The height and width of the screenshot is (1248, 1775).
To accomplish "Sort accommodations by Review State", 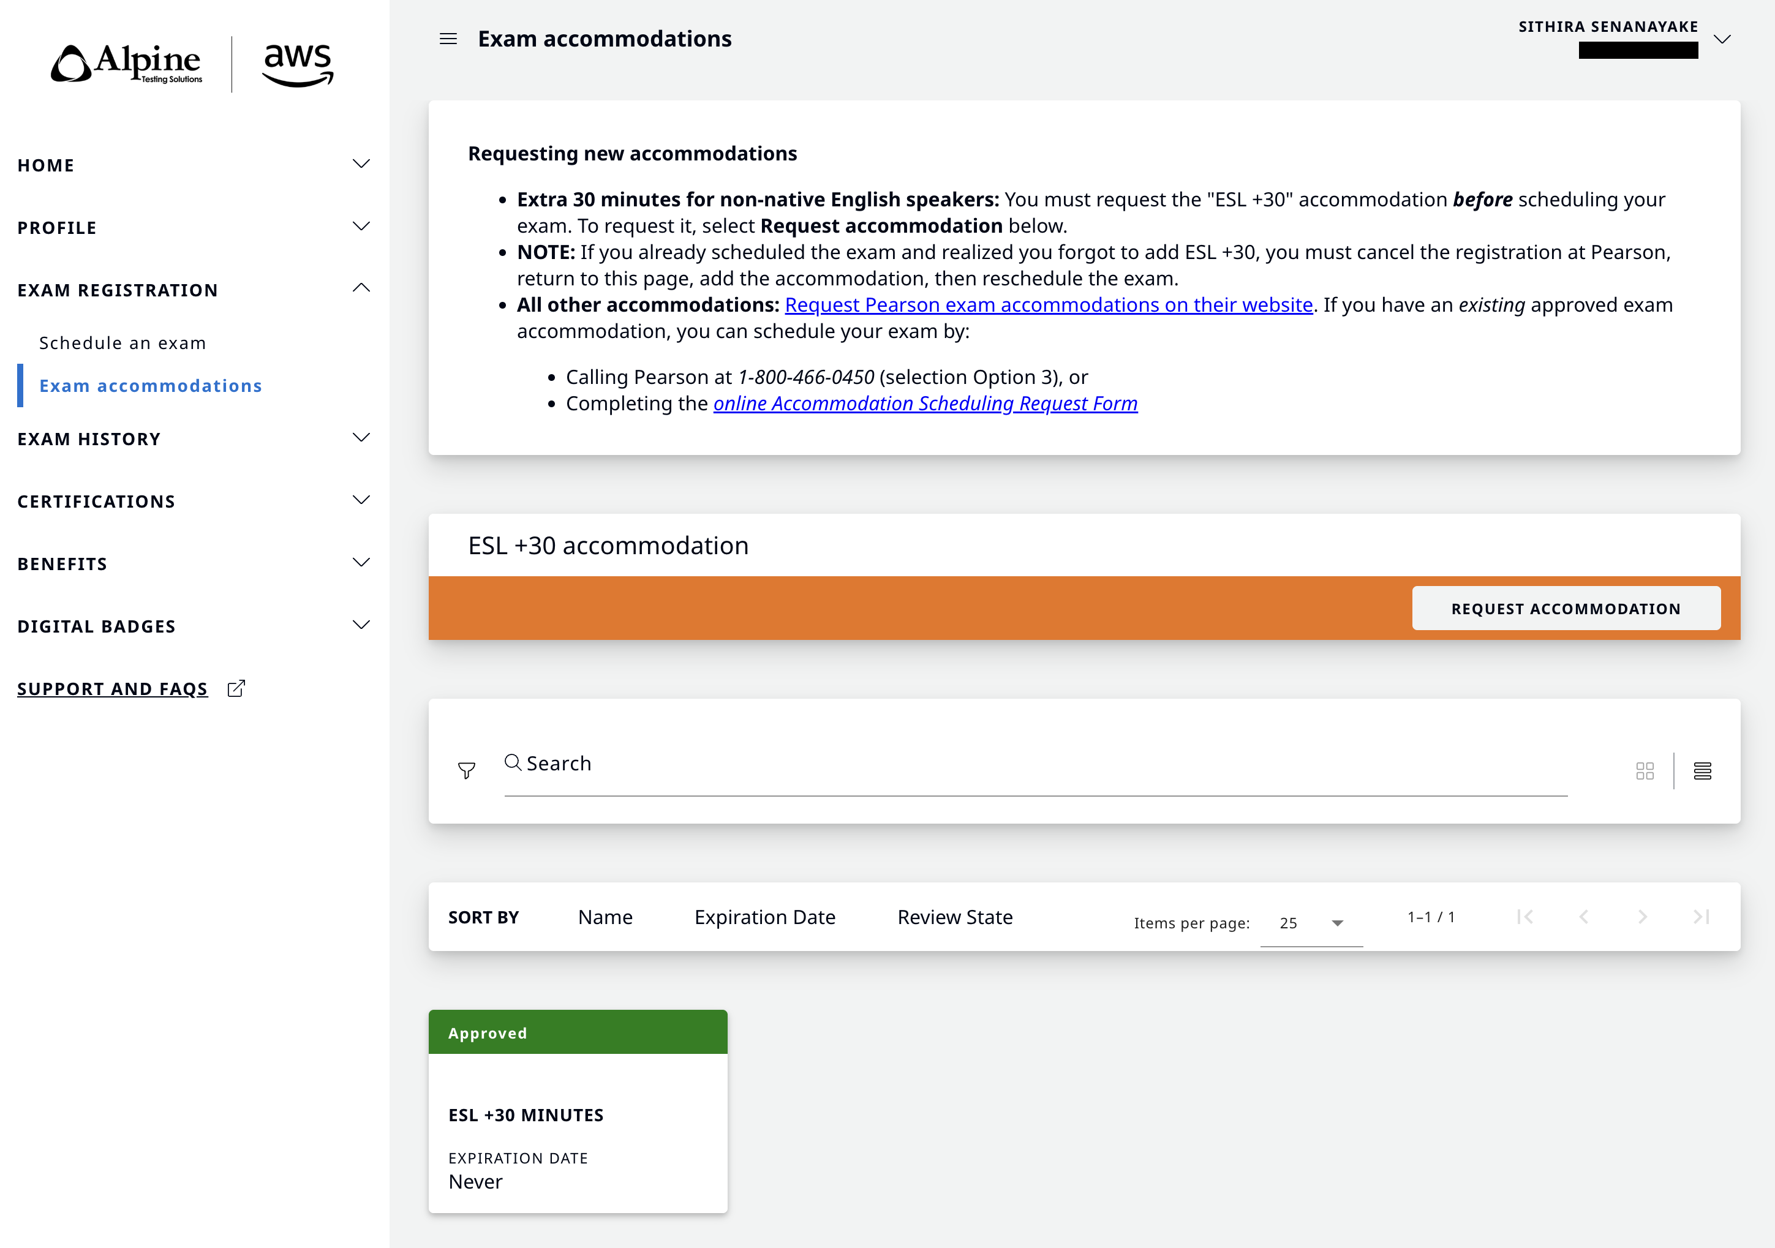I will (x=955, y=917).
